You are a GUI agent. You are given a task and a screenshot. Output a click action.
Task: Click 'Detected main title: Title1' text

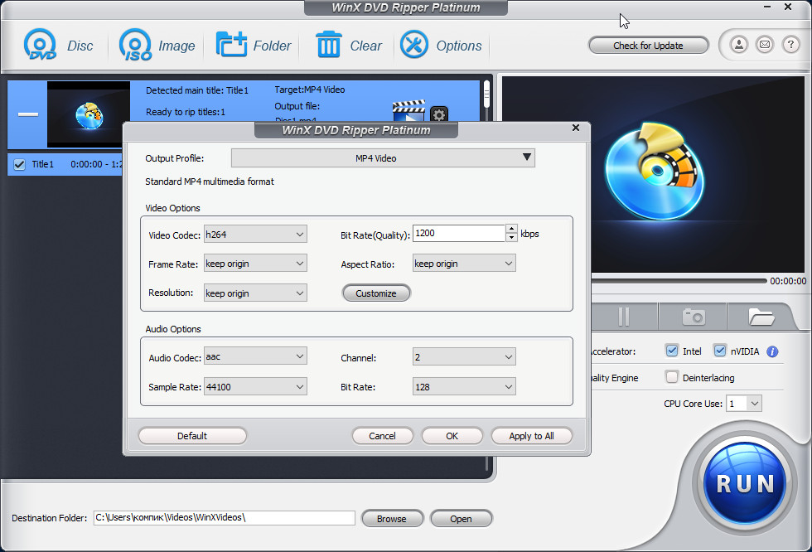point(197,90)
